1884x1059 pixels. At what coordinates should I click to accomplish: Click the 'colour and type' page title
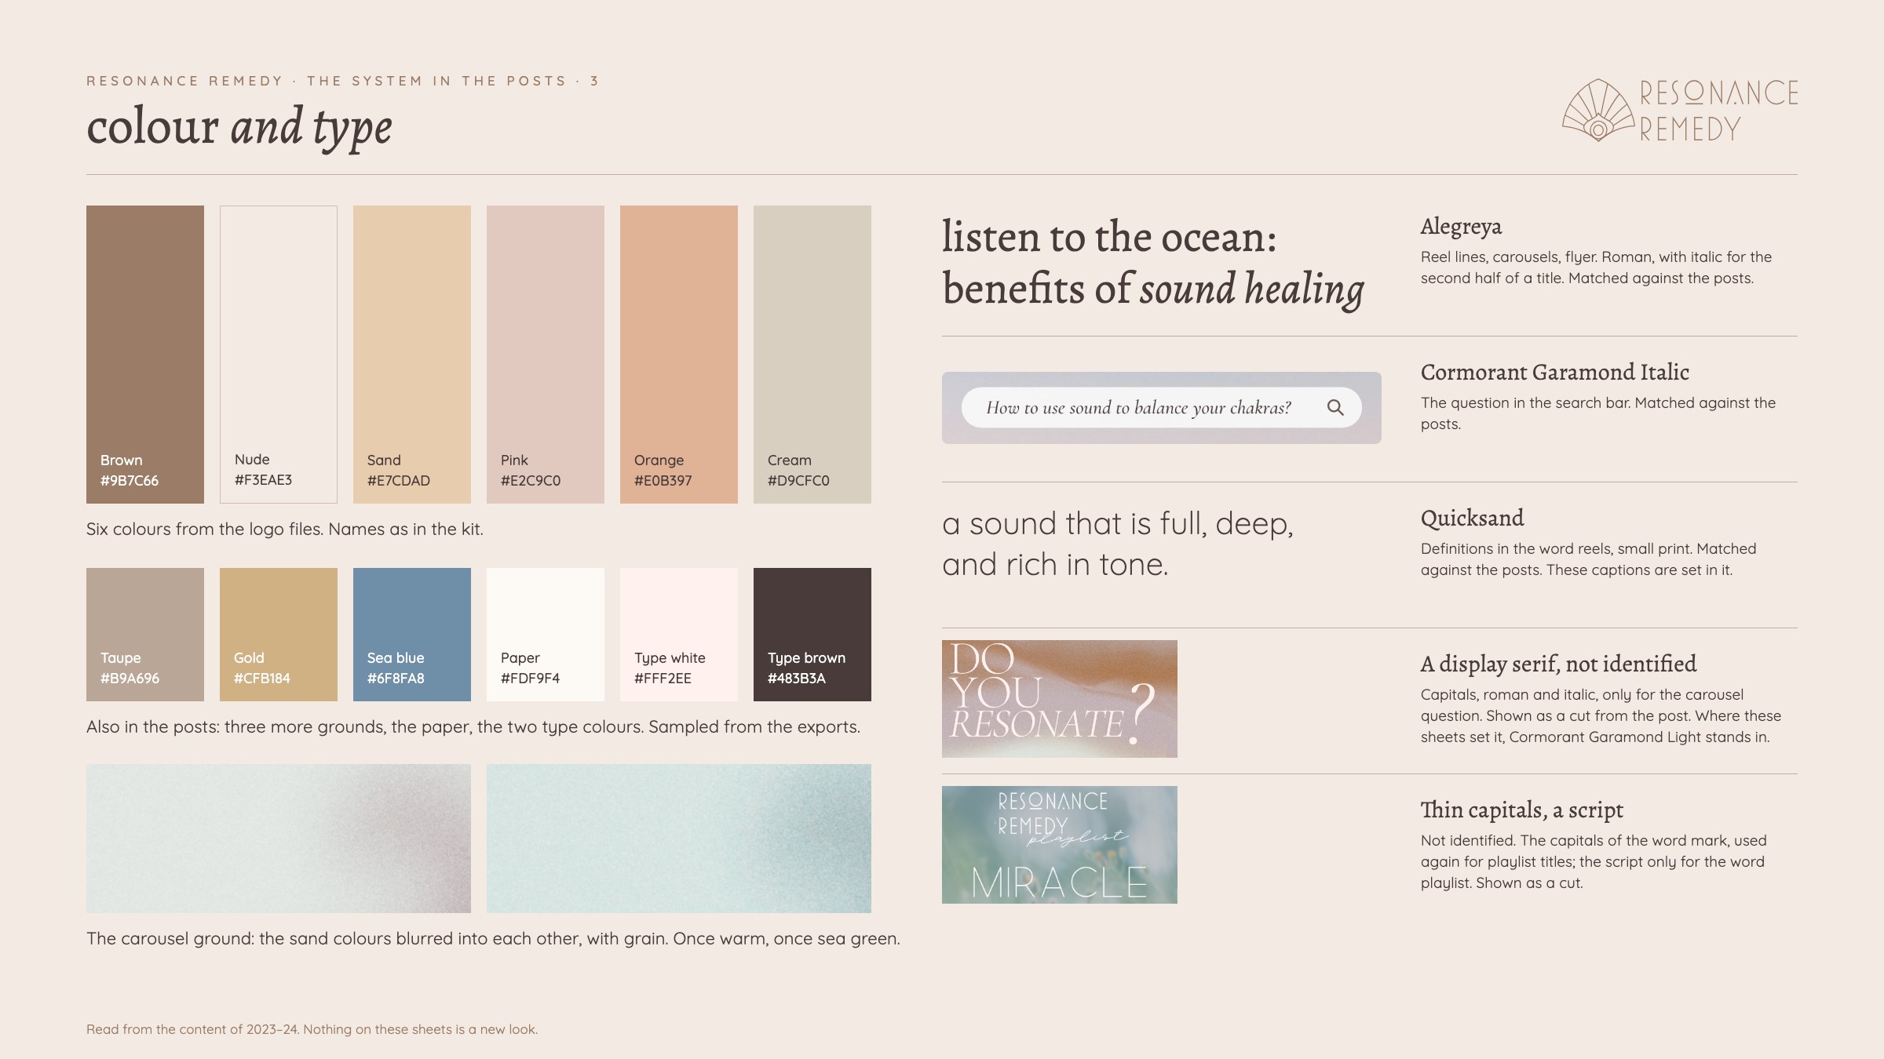[x=239, y=127]
